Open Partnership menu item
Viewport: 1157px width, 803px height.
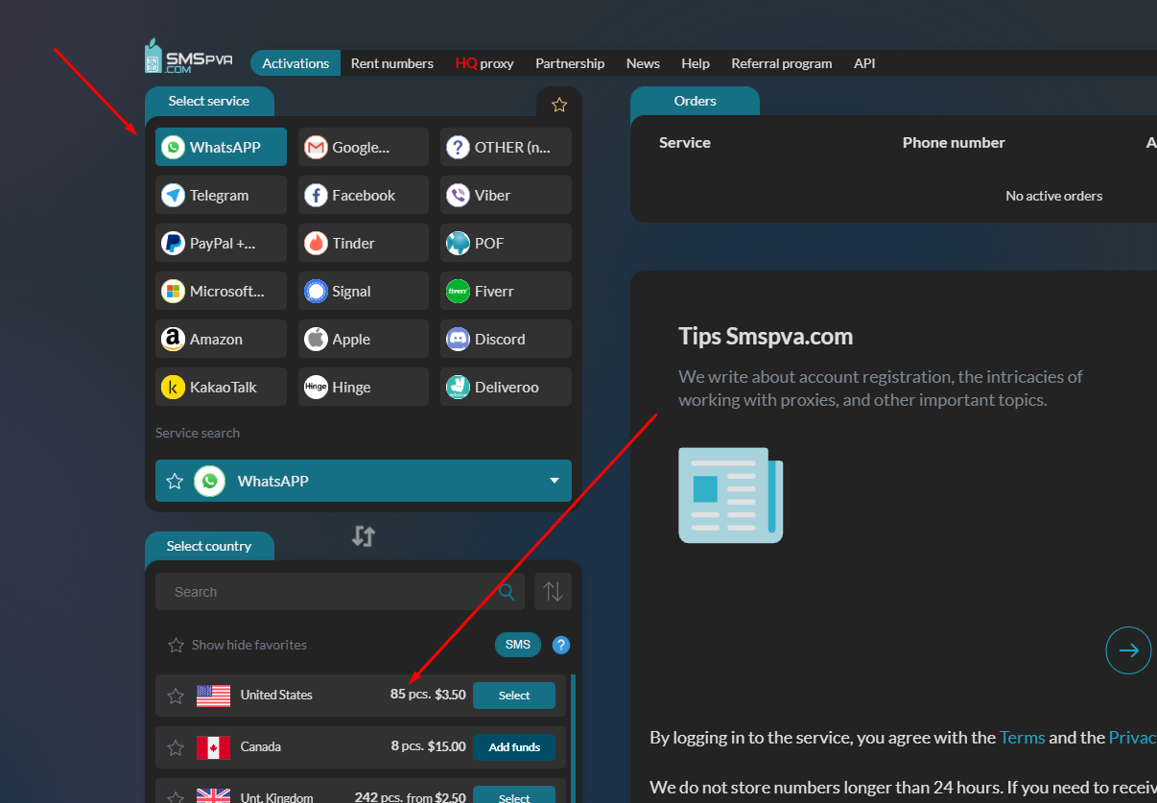pos(570,63)
